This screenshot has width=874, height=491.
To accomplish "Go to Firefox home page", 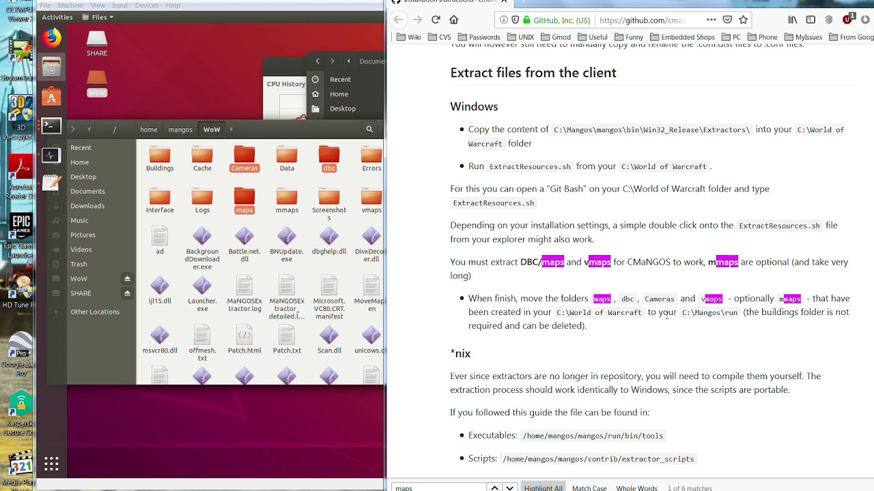I will [x=454, y=20].
